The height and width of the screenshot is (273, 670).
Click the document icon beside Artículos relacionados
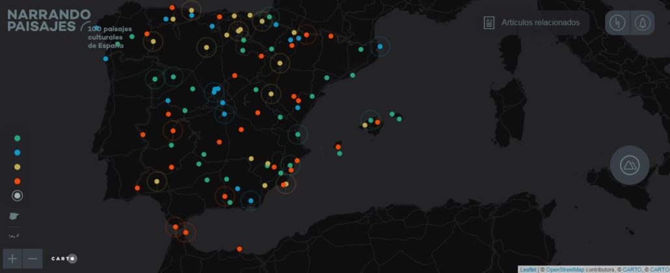[489, 23]
